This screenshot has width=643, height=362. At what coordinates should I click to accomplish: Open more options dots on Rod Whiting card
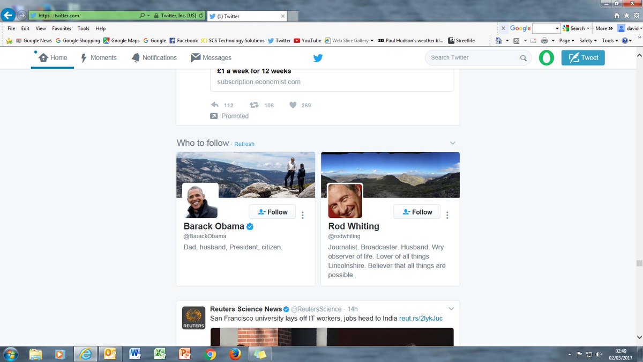(x=447, y=215)
